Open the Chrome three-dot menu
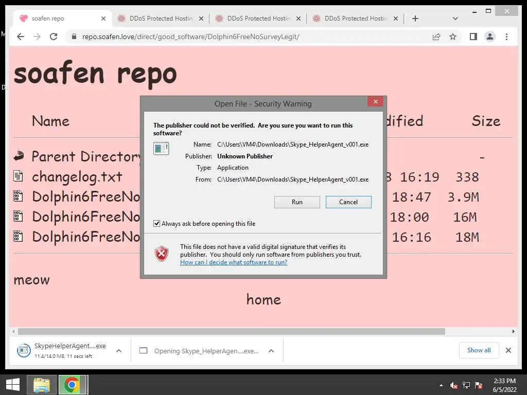527x395 pixels. pyautogui.click(x=506, y=37)
